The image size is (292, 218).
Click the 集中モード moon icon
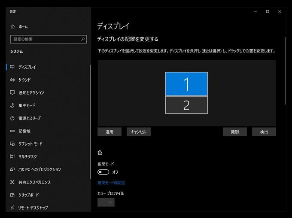coord(12,105)
